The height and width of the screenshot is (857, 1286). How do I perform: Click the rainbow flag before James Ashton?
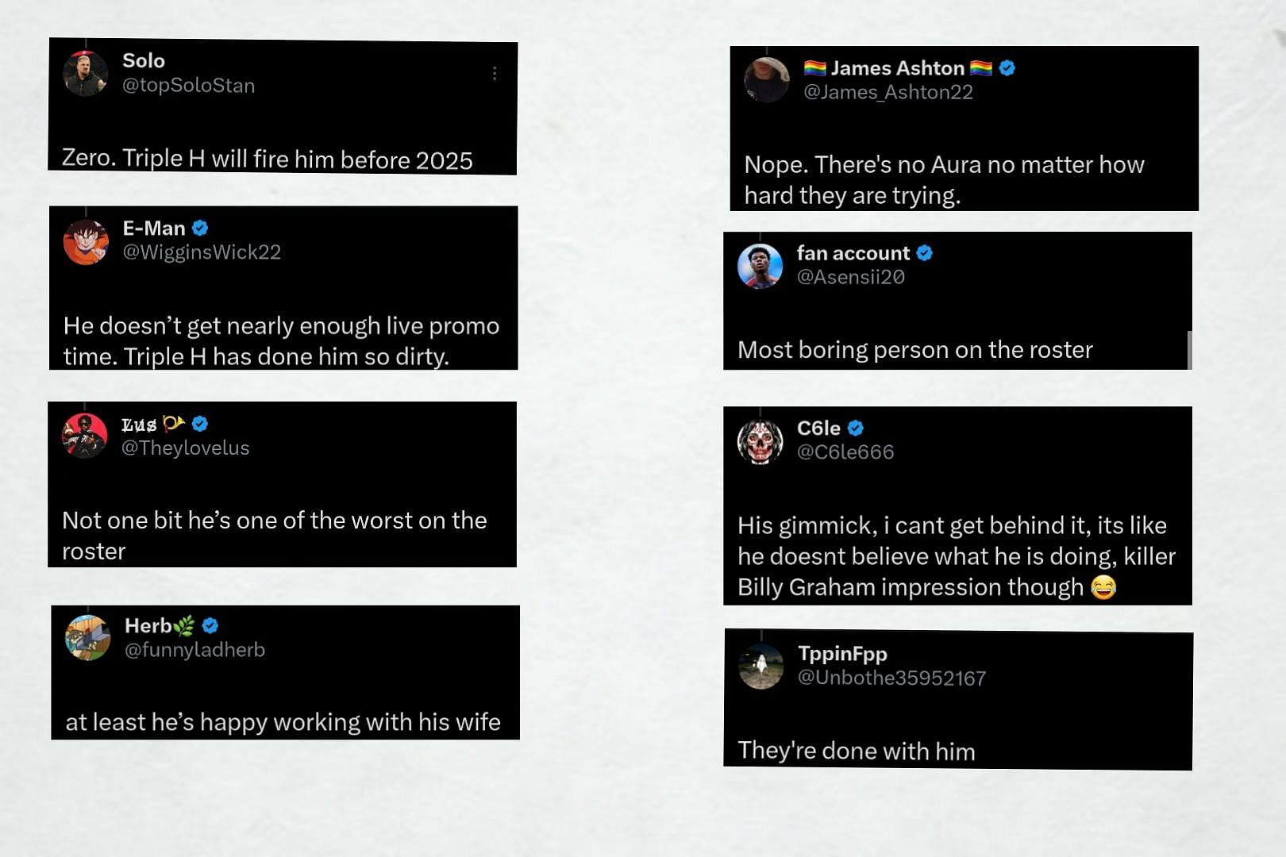(814, 68)
